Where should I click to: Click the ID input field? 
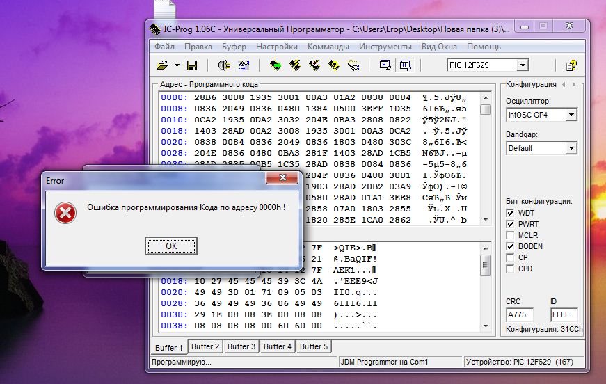point(564,315)
